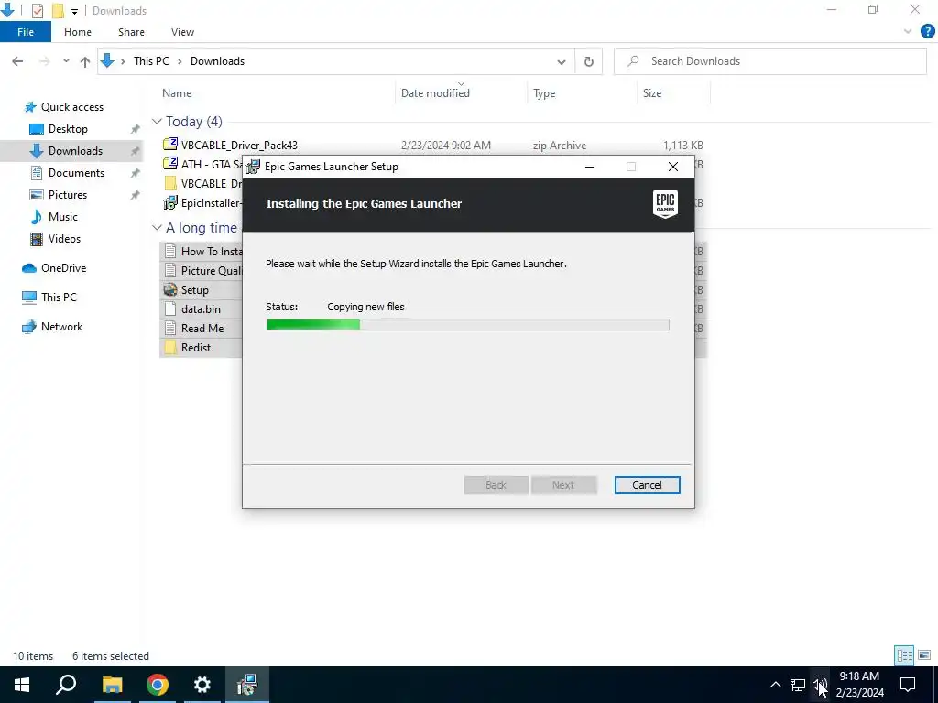The width and height of the screenshot is (938, 703).
Task: Click the Epic Games logo in installer header
Action: [665, 204]
